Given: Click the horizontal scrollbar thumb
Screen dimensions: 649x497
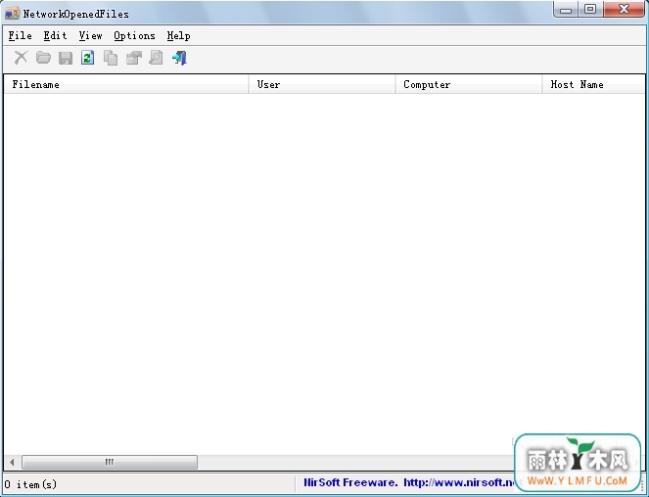Looking at the screenshot, I should [x=110, y=462].
